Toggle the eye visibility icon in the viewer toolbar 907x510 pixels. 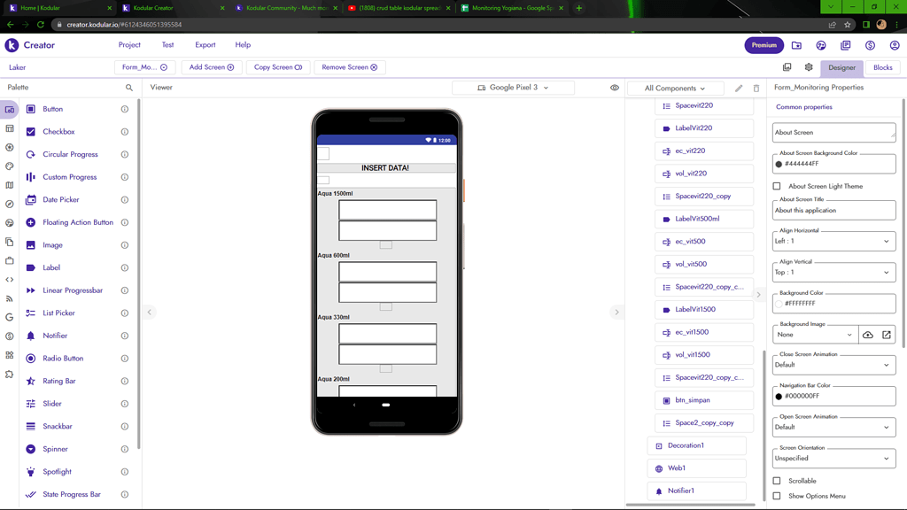pyautogui.click(x=615, y=88)
